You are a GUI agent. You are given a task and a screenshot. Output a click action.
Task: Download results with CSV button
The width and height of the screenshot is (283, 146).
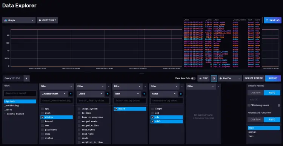click(204, 78)
